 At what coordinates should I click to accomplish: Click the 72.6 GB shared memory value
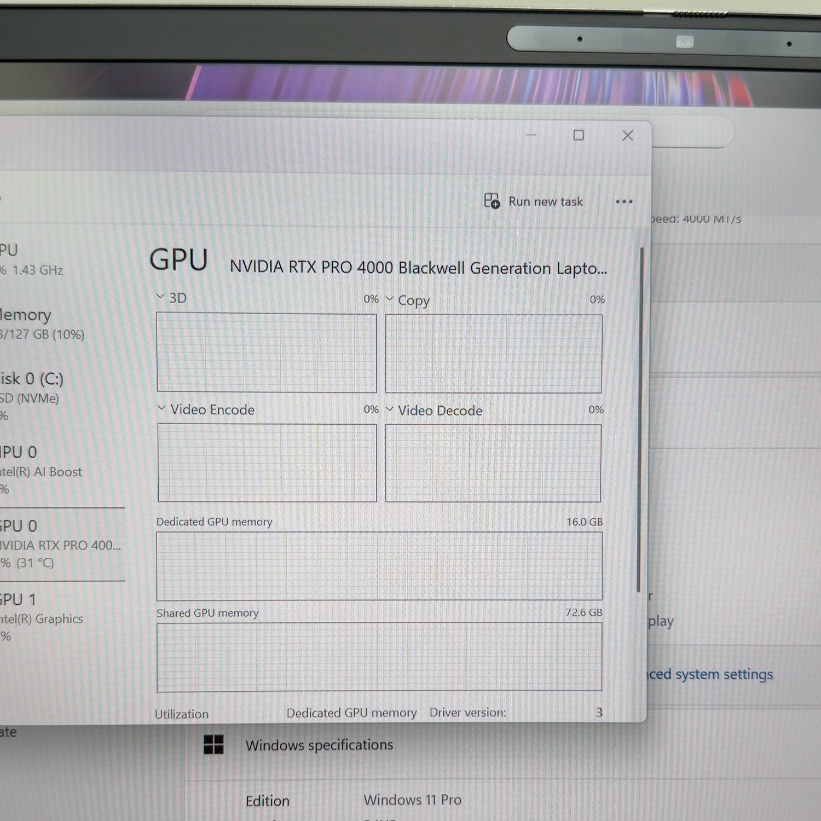coord(584,612)
